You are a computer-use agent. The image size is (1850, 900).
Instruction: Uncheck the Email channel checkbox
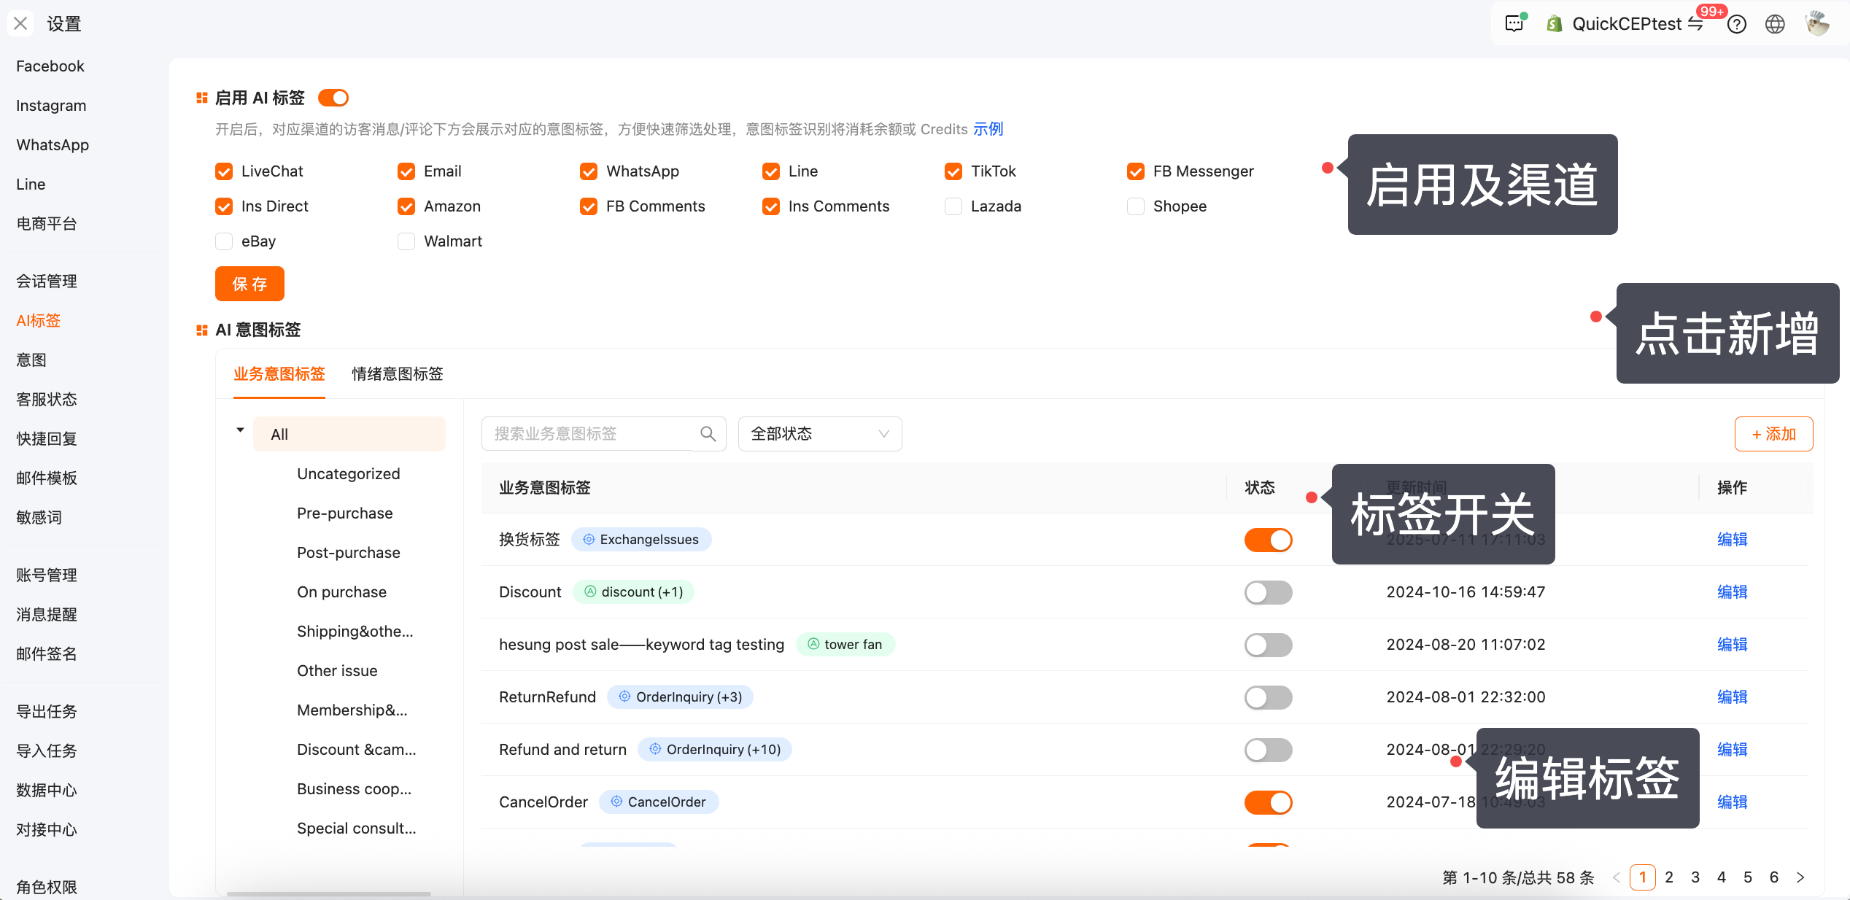tap(406, 171)
